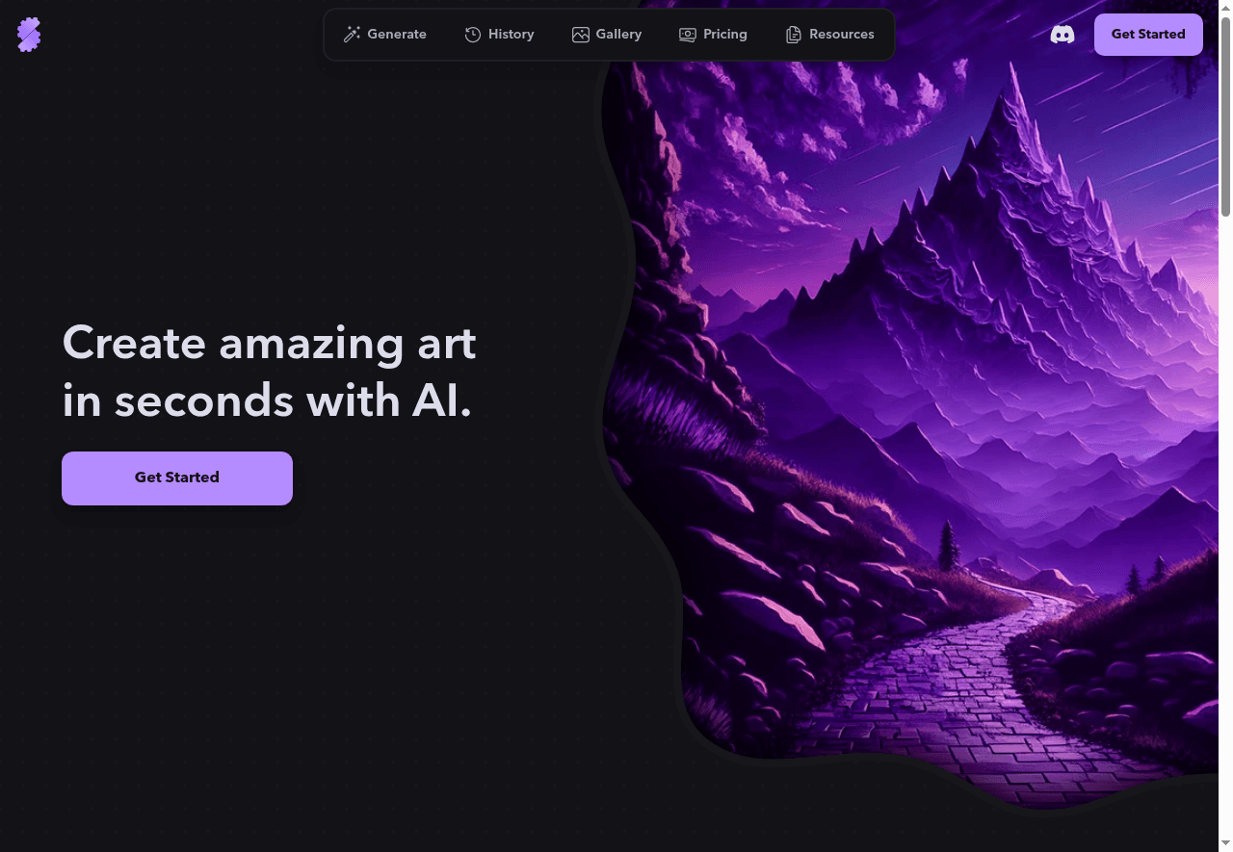Click the banknote Pricing icon
This screenshot has width=1233, height=852.
tap(688, 35)
